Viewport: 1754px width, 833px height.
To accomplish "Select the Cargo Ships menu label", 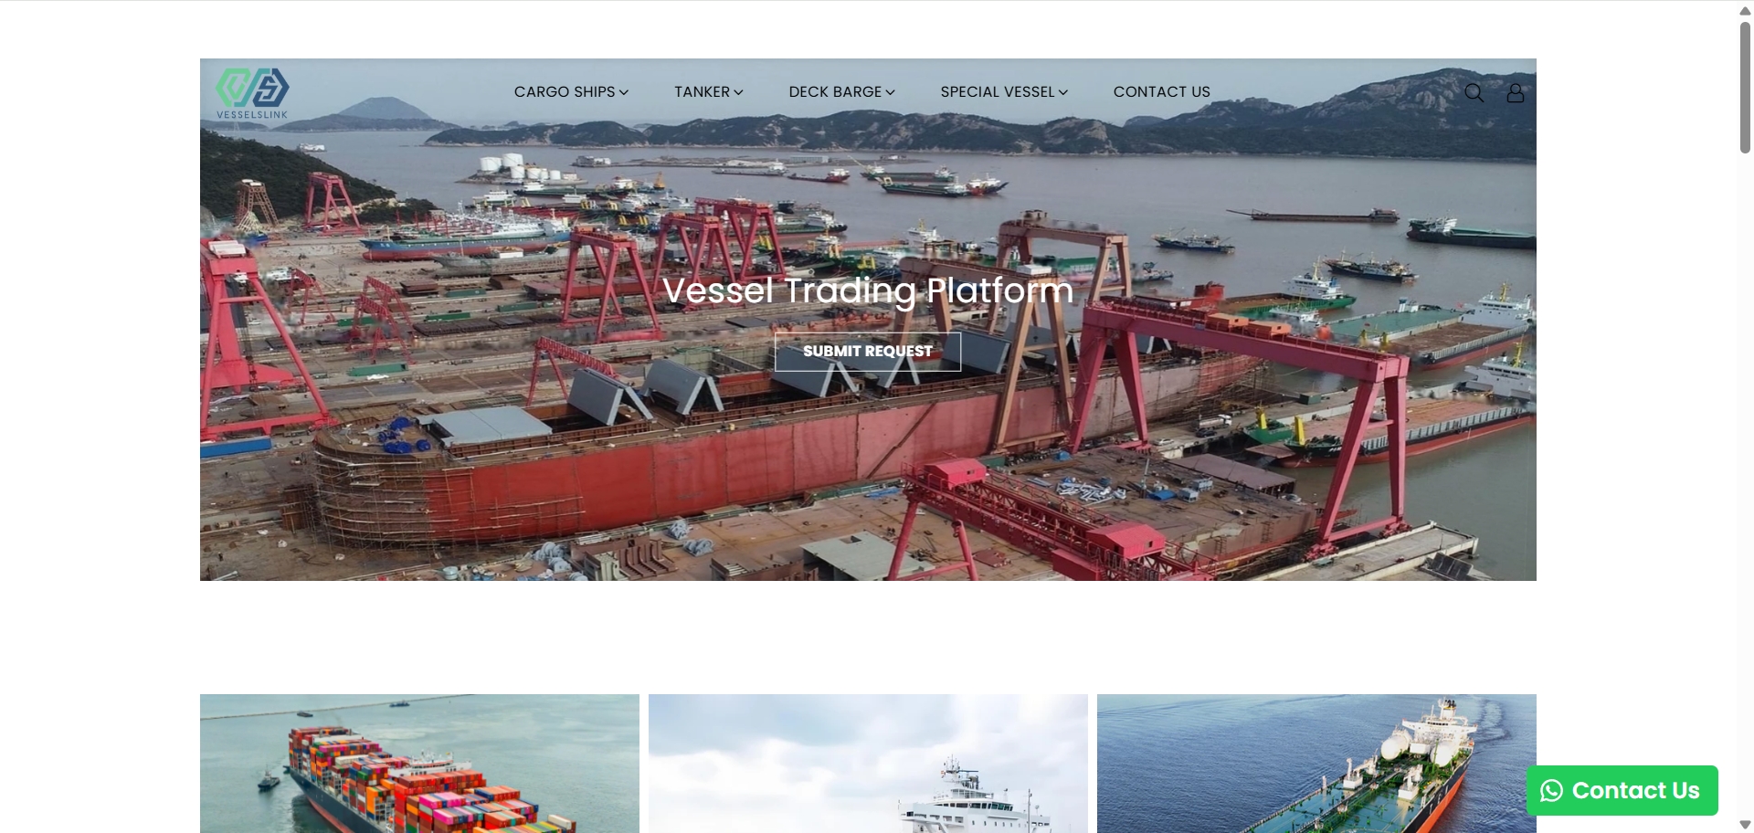I will pyautogui.click(x=565, y=91).
